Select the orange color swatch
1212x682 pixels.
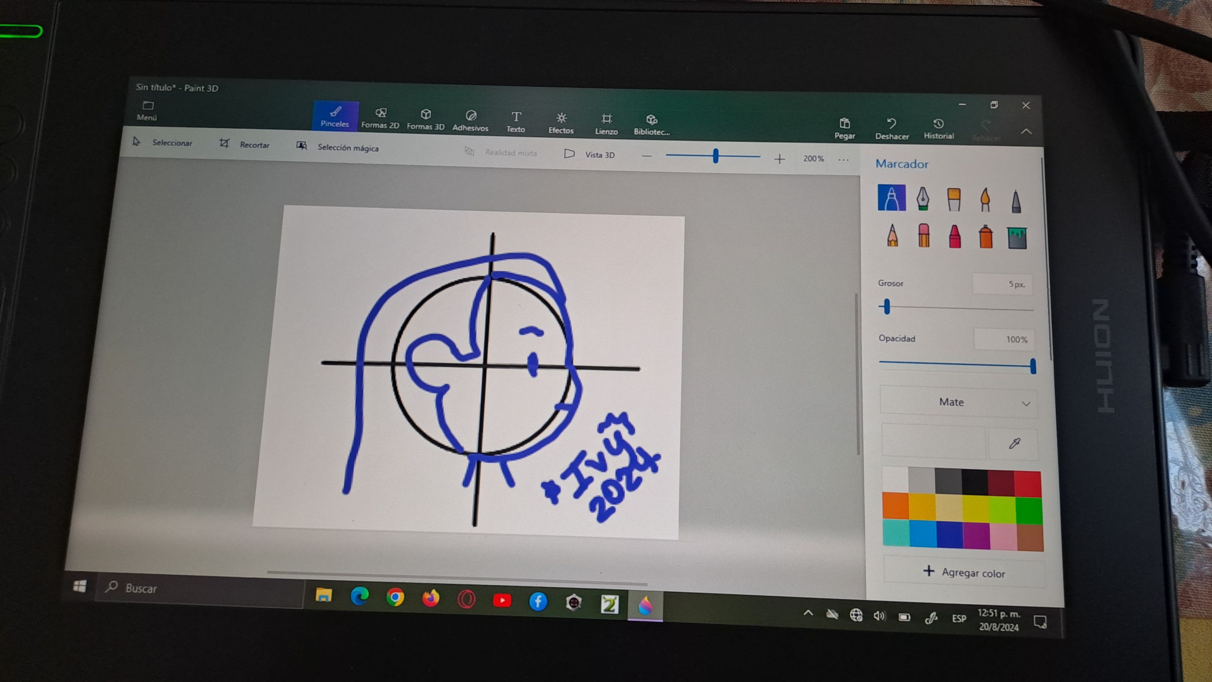click(x=896, y=506)
